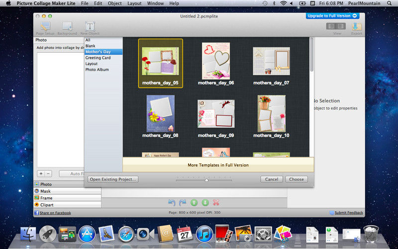
Task: Click the template list vertical scrollbar
Action: (311, 55)
